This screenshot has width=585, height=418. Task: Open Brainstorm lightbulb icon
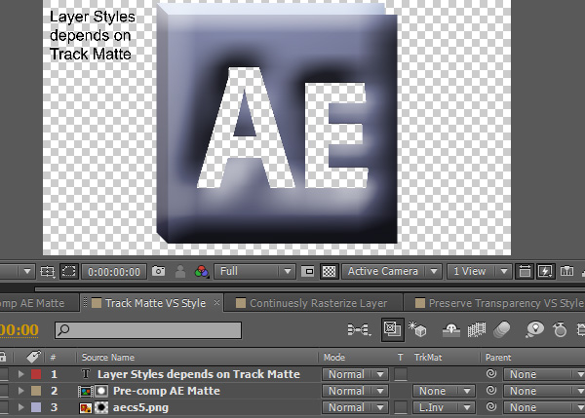pos(535,329)
